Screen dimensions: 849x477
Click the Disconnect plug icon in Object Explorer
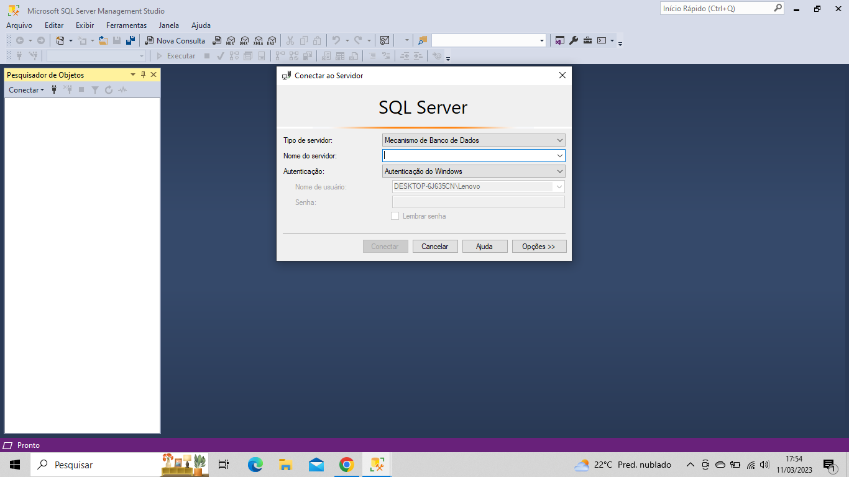coord(68,90)
